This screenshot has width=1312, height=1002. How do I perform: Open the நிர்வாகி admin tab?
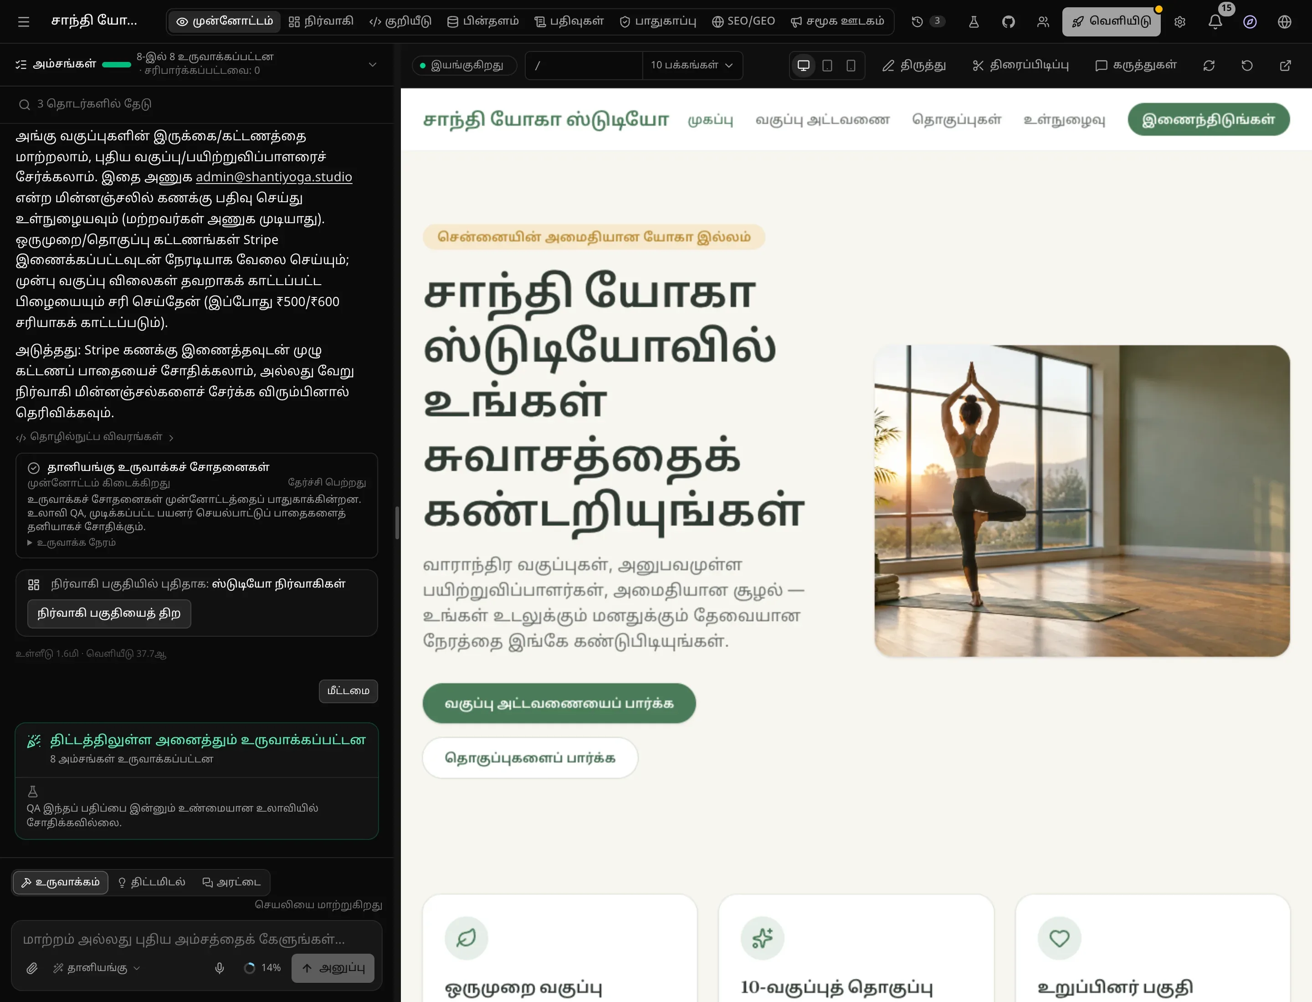tap(321, 21)
